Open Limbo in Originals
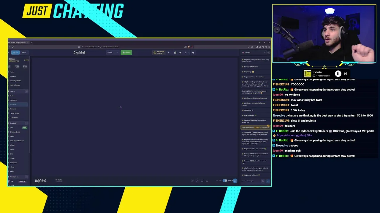The width and height of the screenshot is (380, 213). coord(12,158)
